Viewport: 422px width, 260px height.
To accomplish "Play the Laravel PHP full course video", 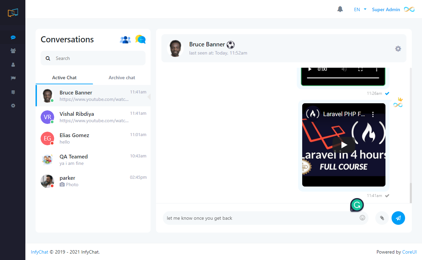I will pos(344,145).
